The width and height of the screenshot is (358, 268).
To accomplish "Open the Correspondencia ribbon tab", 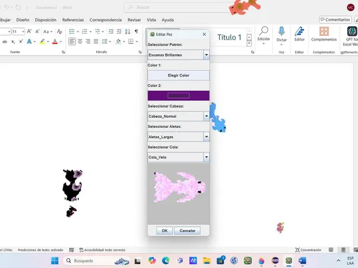I will [106, 20].
